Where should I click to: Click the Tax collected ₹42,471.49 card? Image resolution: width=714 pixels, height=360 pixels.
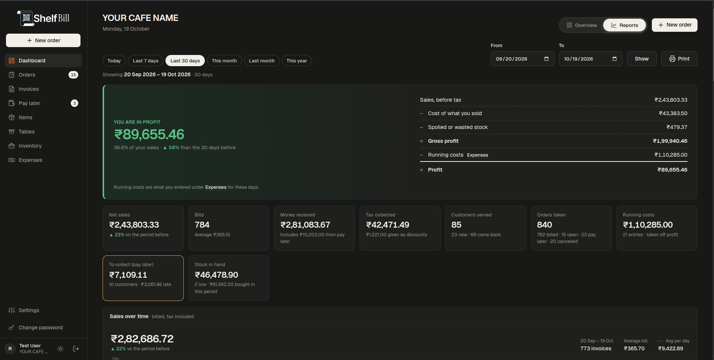tap(400, 228)
